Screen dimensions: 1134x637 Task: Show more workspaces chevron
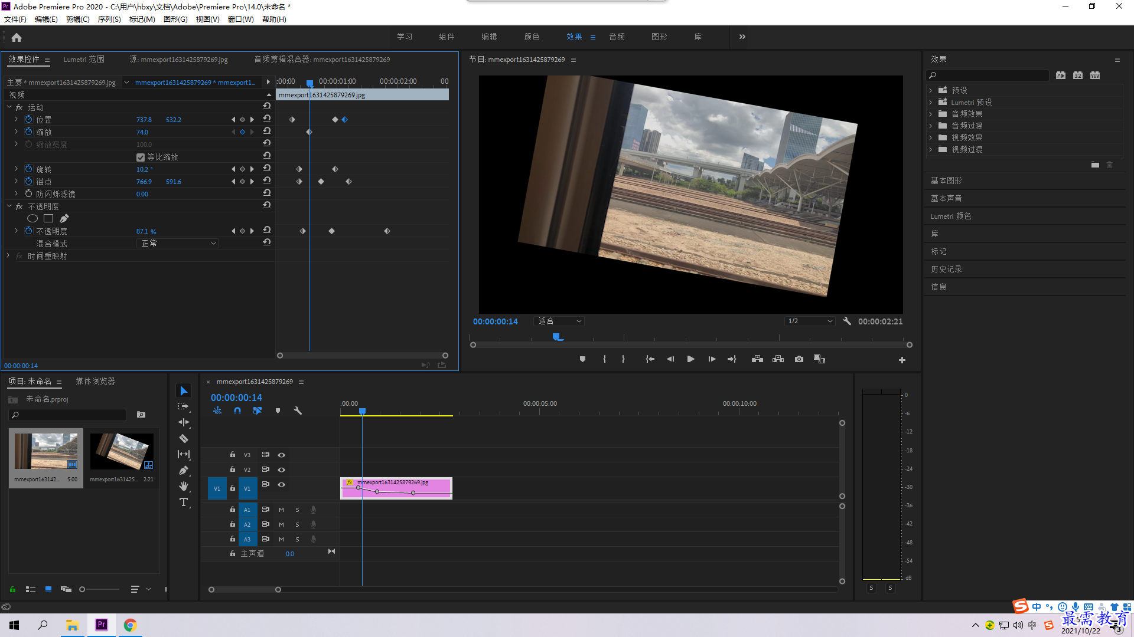pos(742,37)
